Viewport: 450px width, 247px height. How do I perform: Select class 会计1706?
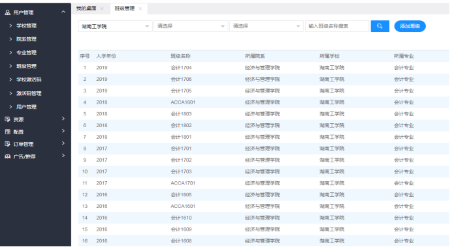pos(181,80)
